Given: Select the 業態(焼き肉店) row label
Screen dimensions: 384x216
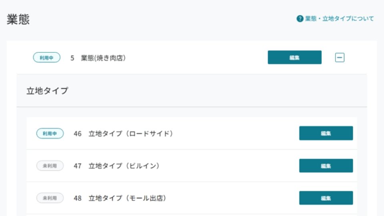Looking at the screenshot, I should point(103,58).
